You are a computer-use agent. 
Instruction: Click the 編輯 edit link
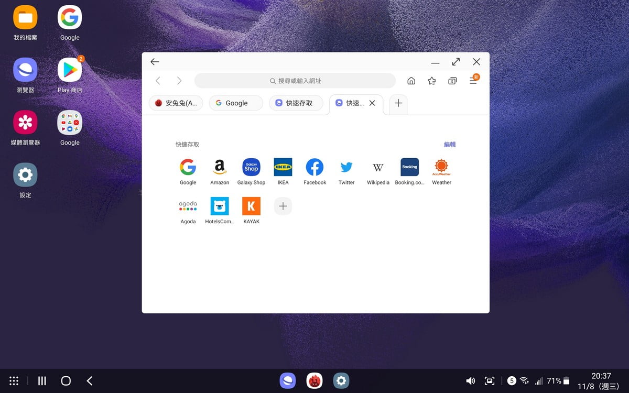pyautogui.click(x=450, y=145)
